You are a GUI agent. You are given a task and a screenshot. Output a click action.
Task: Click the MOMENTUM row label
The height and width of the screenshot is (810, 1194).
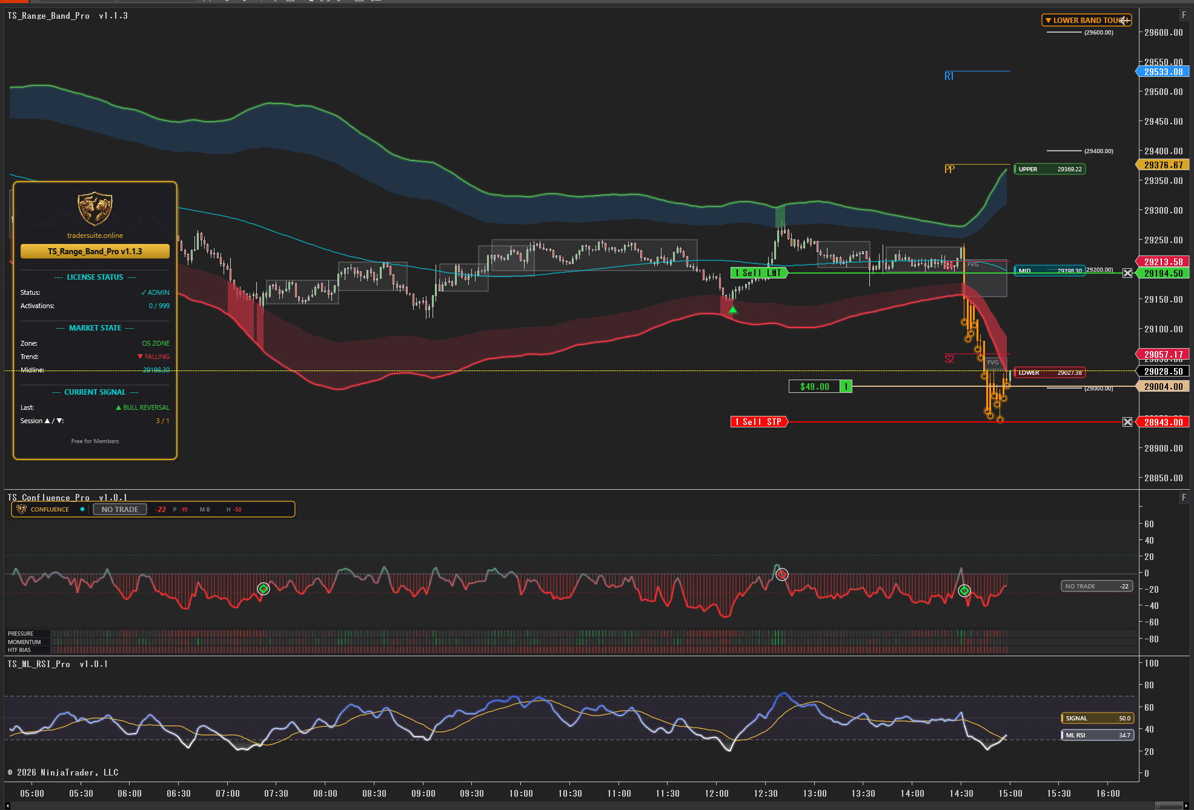(24, 642)
